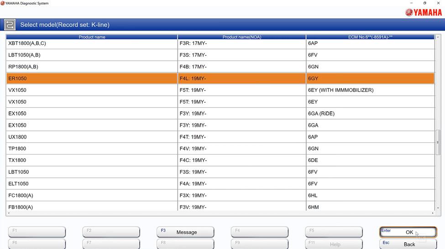Screen dimensions: 445x249
Task: Select the LBT1050(A,B) row
Action: 220,55
